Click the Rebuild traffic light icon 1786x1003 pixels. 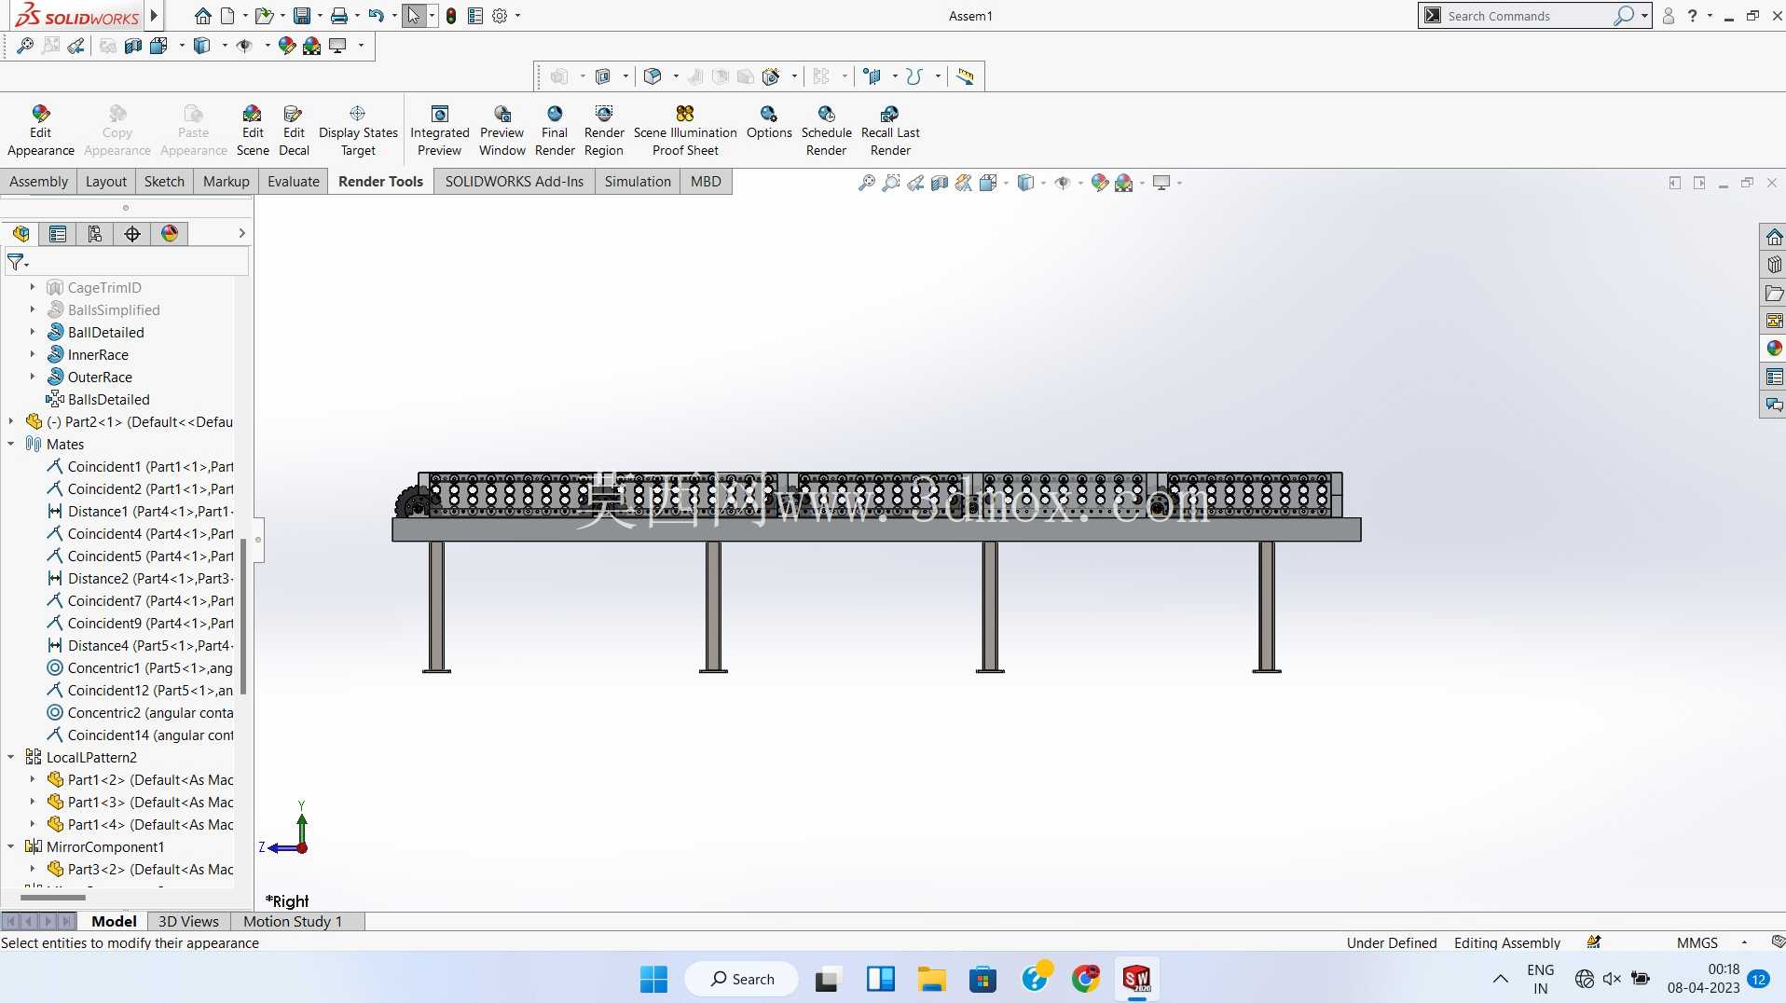[451, 16]
